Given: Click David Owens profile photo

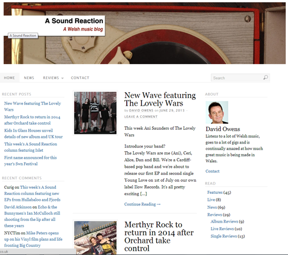Looking at the screenshot, I should point(217,112).
